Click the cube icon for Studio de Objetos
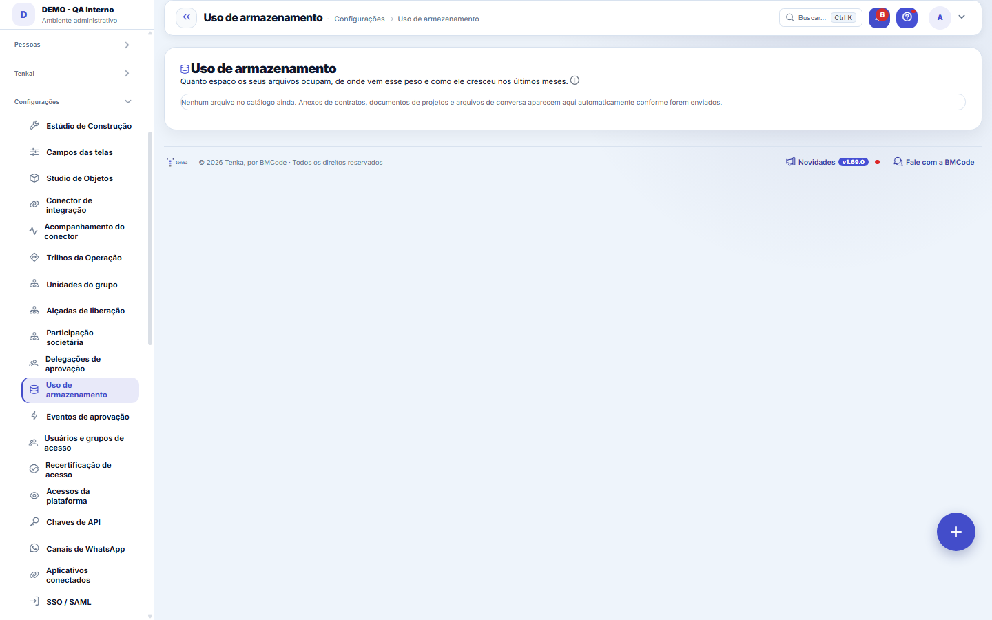 tap(34, 178)
